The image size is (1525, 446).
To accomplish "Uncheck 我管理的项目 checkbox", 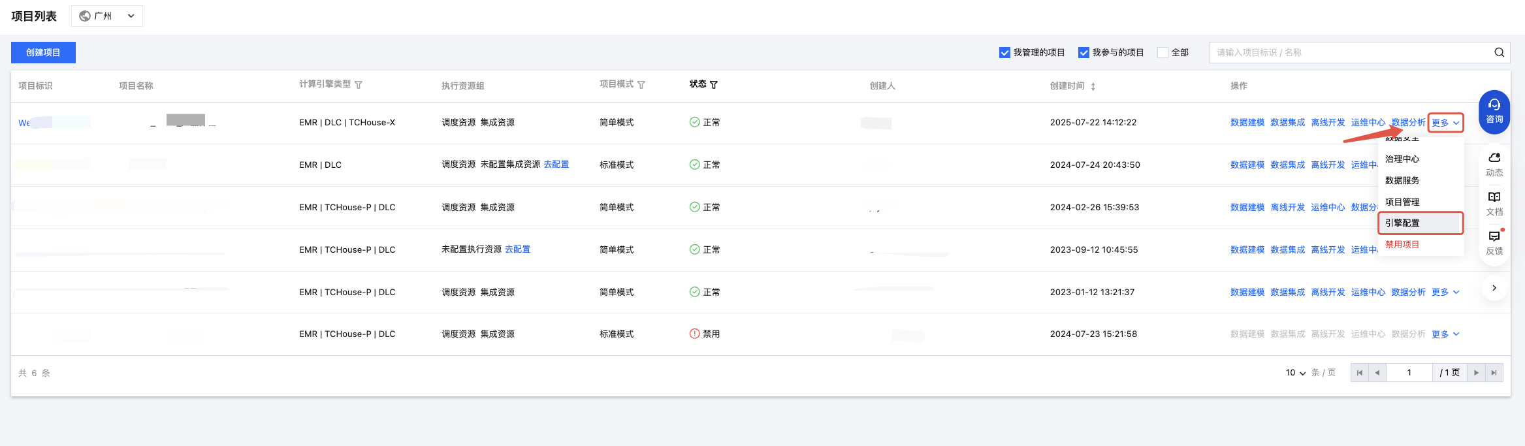I will click(x=1004, y=53).
